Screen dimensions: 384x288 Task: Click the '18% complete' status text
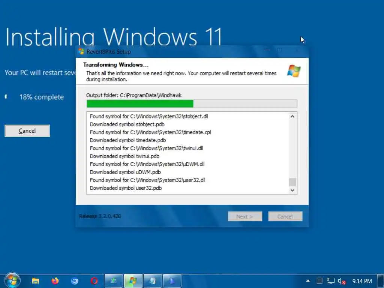tap(42, 97)
